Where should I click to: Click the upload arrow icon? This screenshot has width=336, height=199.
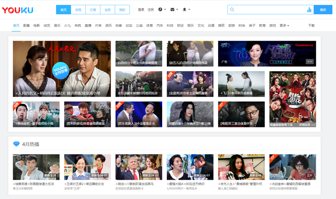pyautogui.click(x=184, y=9)
